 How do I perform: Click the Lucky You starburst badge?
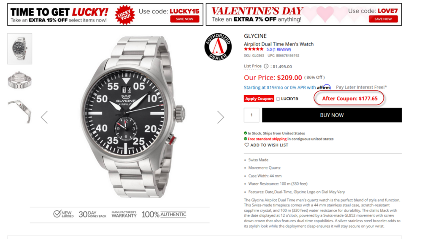pyautogui.click(x=125, y=15)
